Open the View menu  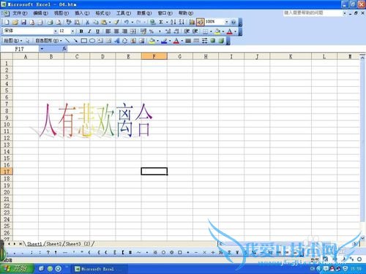click(61, 13)
